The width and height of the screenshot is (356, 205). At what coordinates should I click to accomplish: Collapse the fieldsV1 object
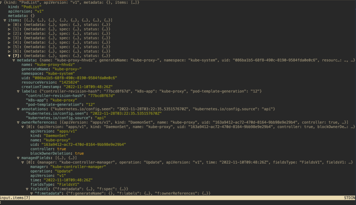point(27,189)
